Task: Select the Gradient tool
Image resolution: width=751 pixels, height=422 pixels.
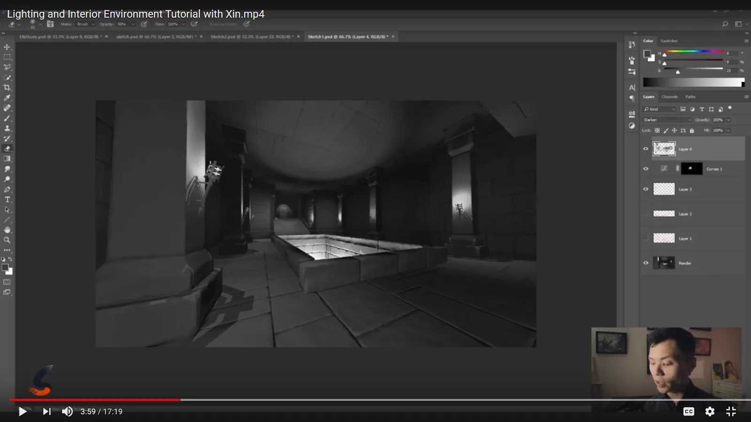Action: click(7, 159)
